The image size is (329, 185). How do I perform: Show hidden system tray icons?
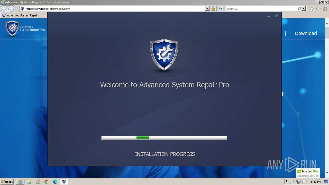pos(287,181)
